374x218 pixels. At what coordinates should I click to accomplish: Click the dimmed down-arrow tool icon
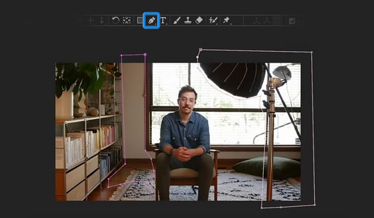point(102,21)
